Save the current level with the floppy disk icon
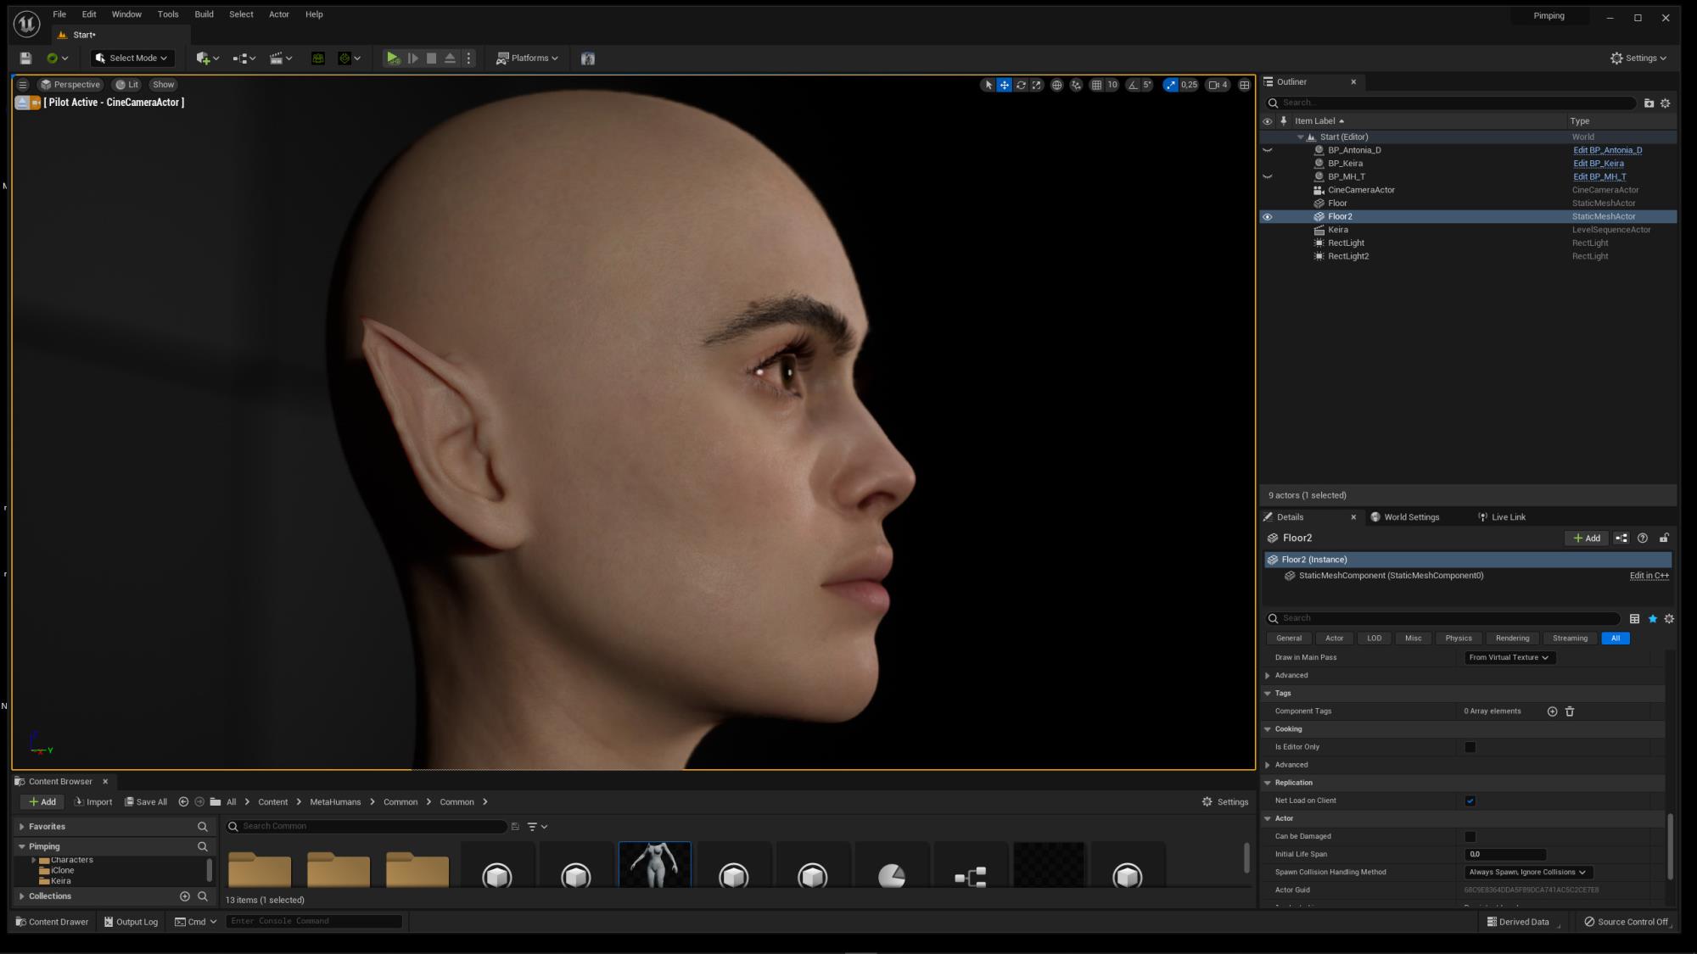 coord(25,59)
